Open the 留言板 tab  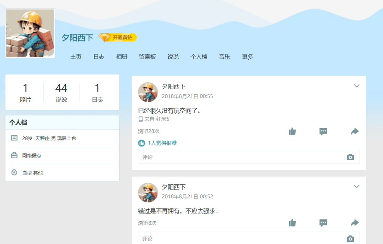(x=147, y=57)
